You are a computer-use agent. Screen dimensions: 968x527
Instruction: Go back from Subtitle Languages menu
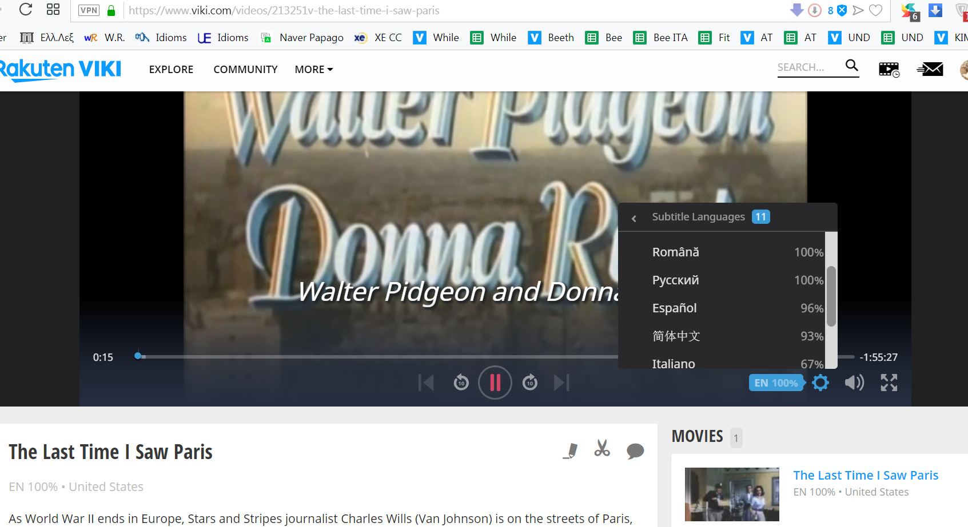coord(634,218)
